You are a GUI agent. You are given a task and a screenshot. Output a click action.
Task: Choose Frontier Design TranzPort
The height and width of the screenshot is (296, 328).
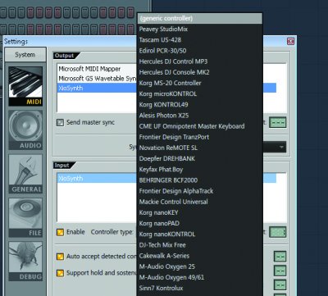coord(199,137)
